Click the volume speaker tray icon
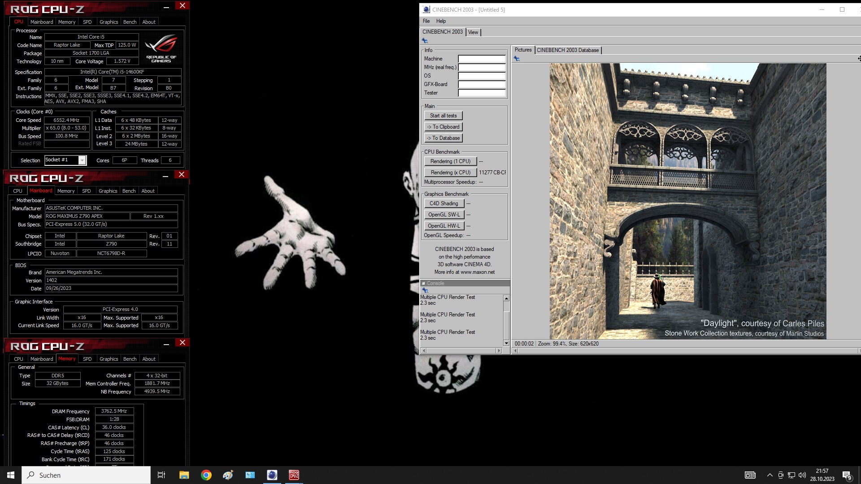The image size is (861, 484). click(x=802, y=475)
